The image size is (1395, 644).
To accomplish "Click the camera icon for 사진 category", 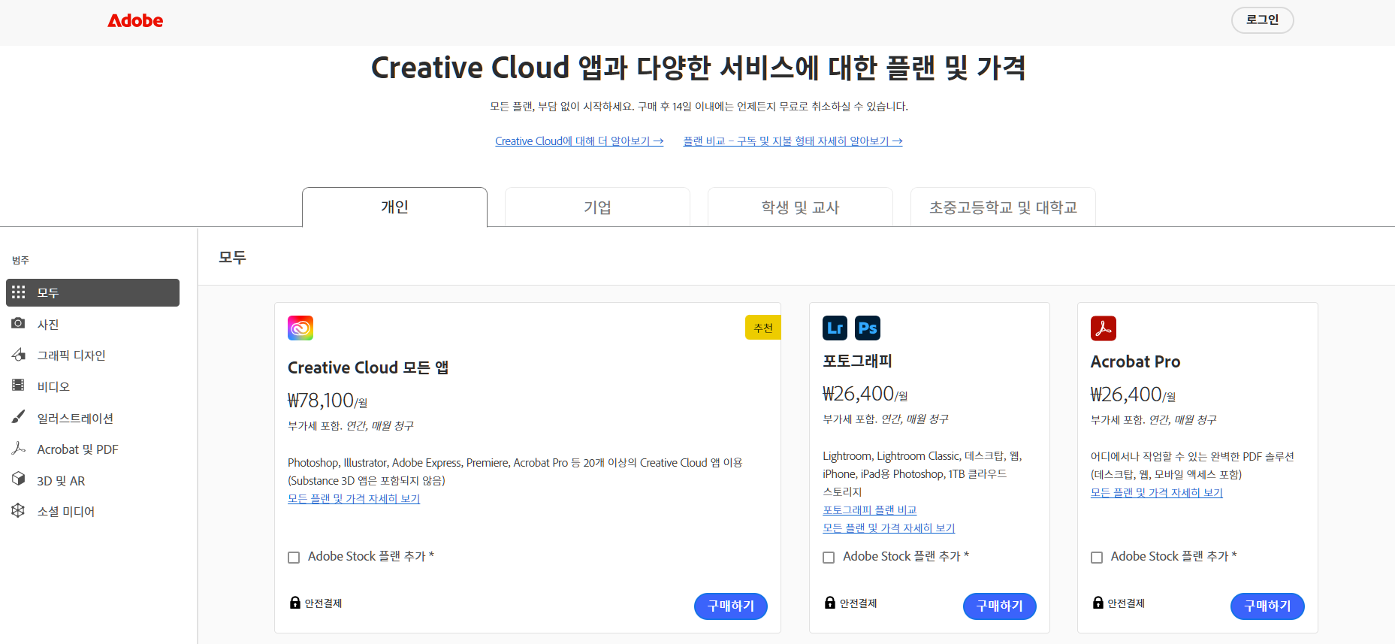I will point(19,323).
